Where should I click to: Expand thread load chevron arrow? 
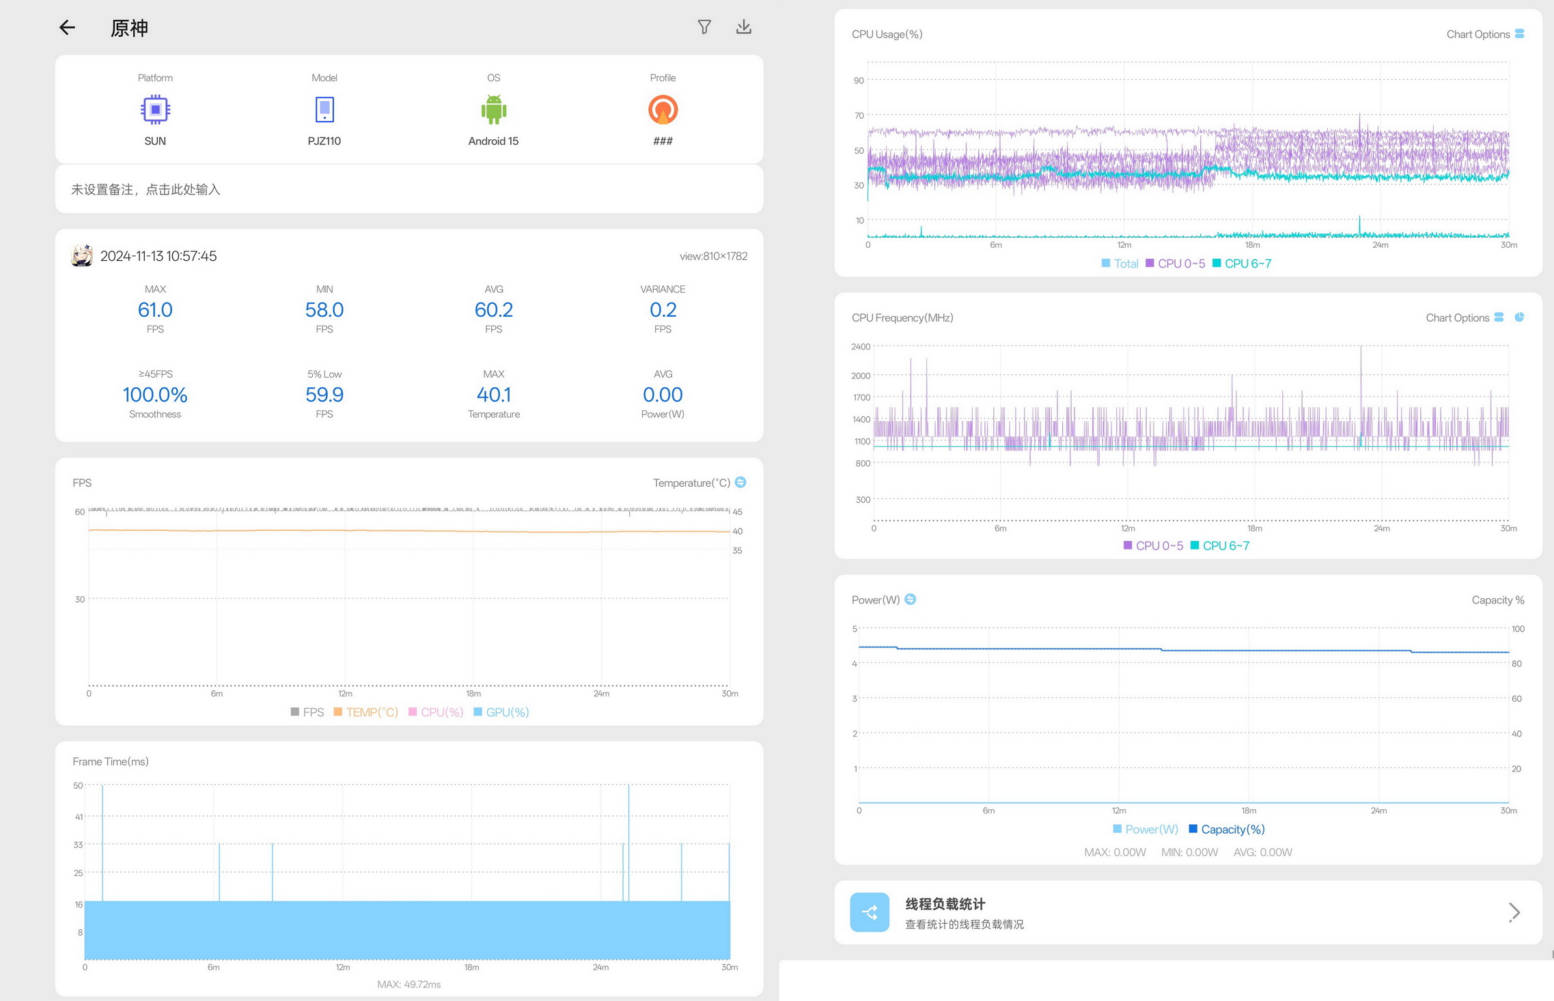1514,912
